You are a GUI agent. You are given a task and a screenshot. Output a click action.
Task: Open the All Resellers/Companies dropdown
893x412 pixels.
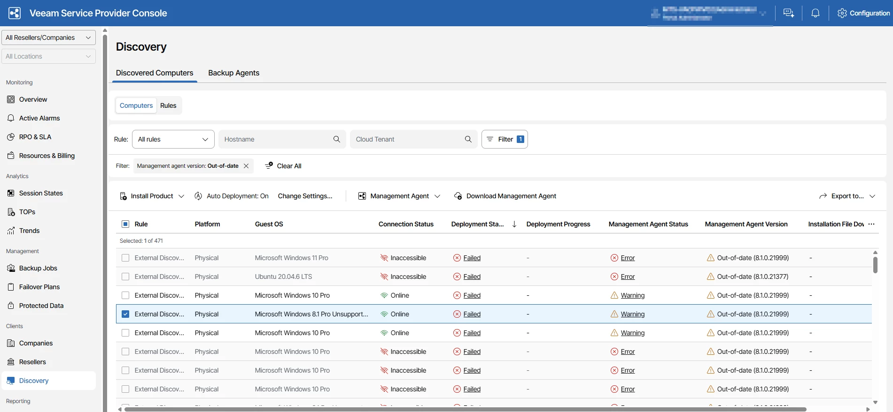coord(48,37)
